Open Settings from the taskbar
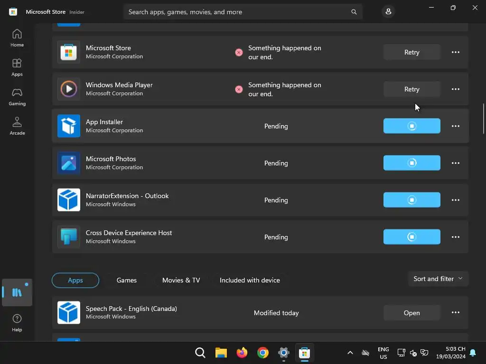This screenshot has width=486, height=364. [284, 353]
